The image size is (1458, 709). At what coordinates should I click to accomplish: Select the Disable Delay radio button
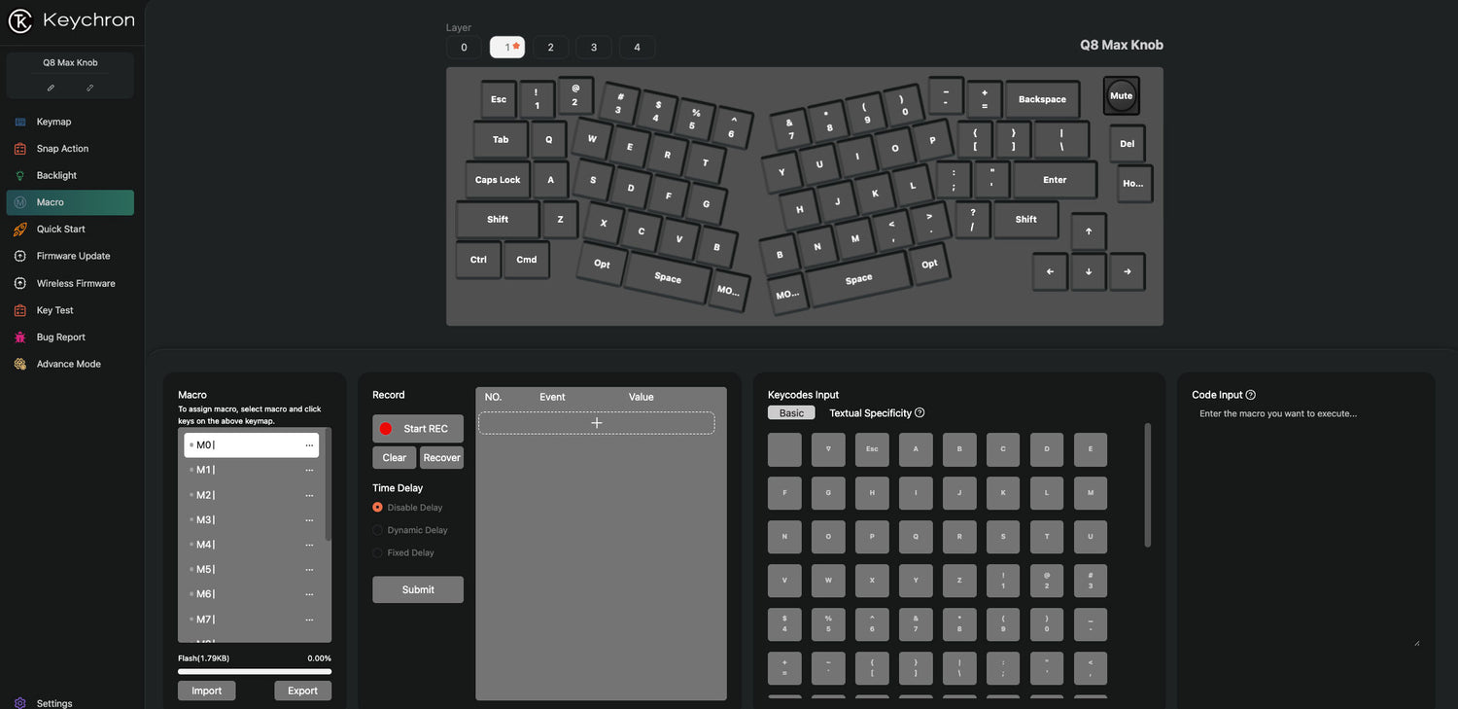pos(378,508)
